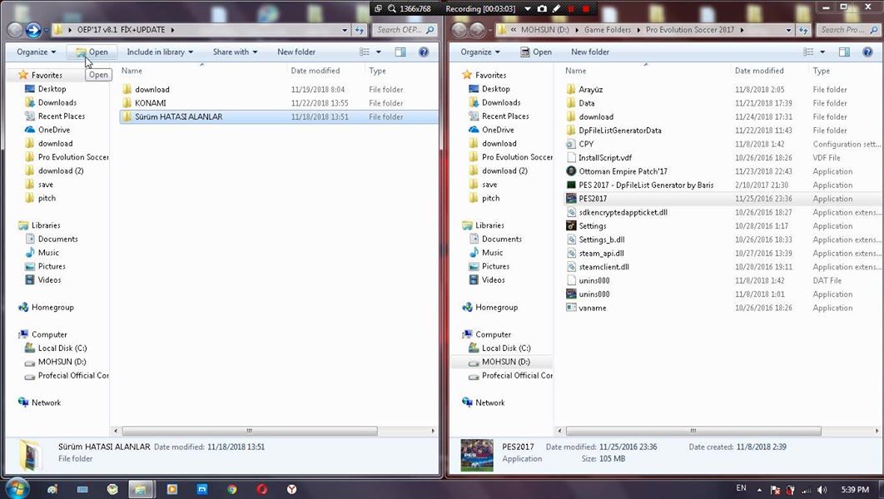Viewport: 884px width, 499px height.
Task: Open Yandex browser from the taskbar
Action: (x=291, y=489)
